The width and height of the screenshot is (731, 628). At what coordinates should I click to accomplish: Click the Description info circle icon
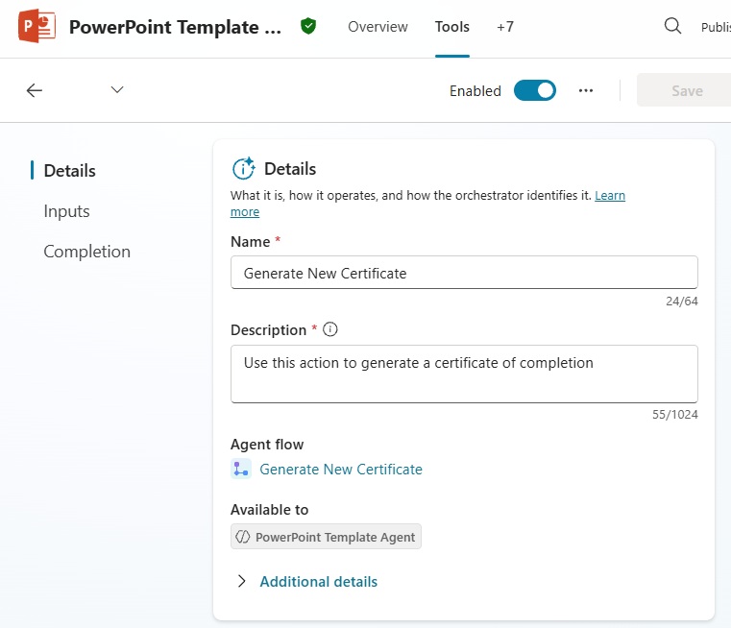coord(330,329)
